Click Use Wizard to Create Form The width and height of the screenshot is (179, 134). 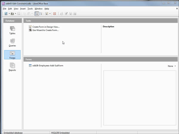(x=45, y=30)
